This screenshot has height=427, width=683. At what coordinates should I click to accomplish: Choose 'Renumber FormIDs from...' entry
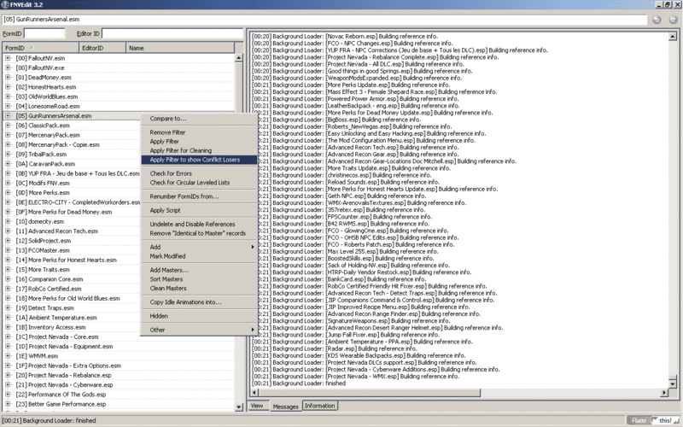pos(199,196)
